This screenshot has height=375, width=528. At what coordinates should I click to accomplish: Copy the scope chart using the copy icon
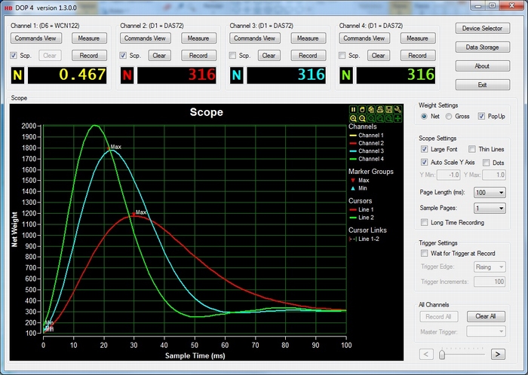click(x=371, y=109)
